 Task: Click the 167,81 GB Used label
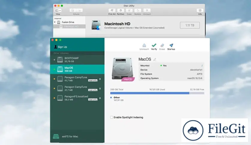click(157, 90)
